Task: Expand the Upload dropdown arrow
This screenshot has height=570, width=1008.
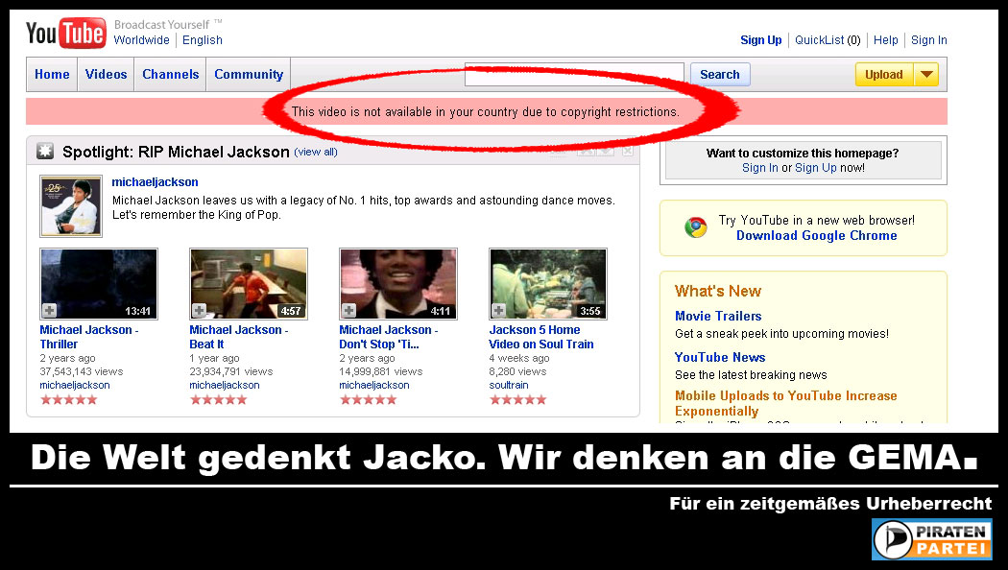Action: click(926, 75)
